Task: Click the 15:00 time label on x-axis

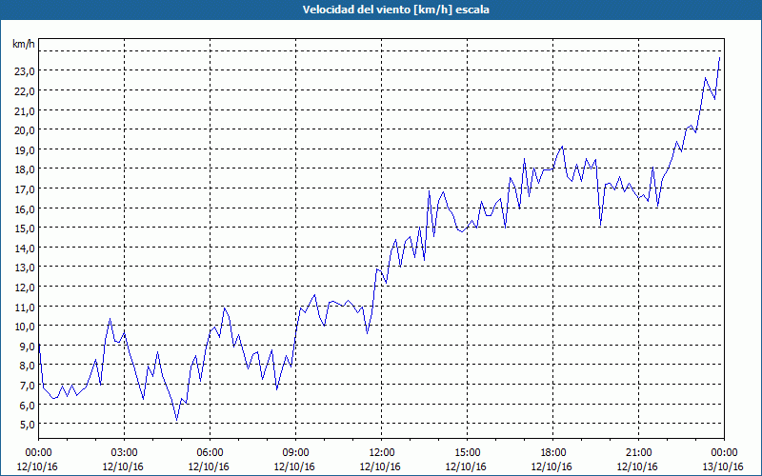Action: [x=467, y=453]
